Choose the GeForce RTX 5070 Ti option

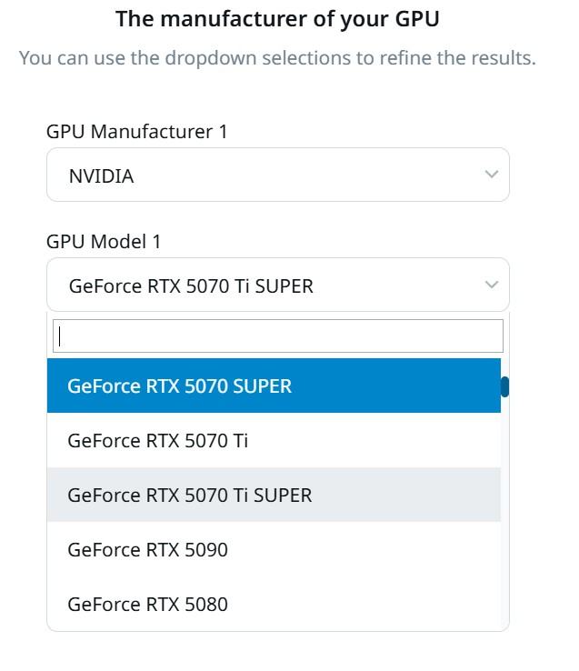[x=157, y=441]
